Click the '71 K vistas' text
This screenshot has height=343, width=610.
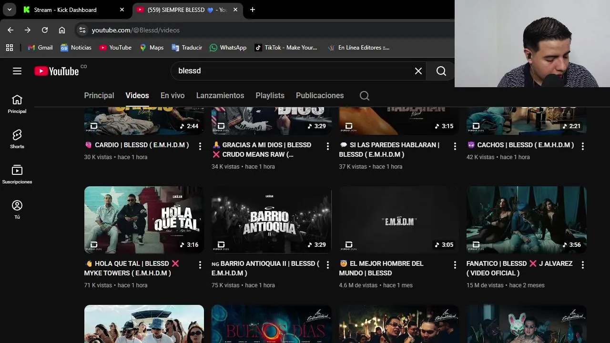[98, 285]
